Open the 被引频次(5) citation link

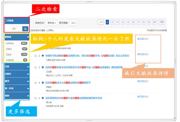[x=143, y=39]
